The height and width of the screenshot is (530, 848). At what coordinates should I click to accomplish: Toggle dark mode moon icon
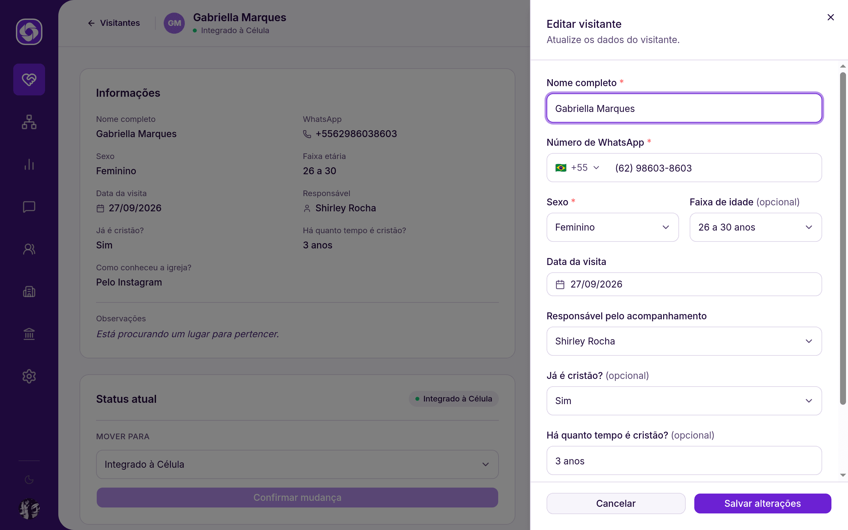click(29, 480)
